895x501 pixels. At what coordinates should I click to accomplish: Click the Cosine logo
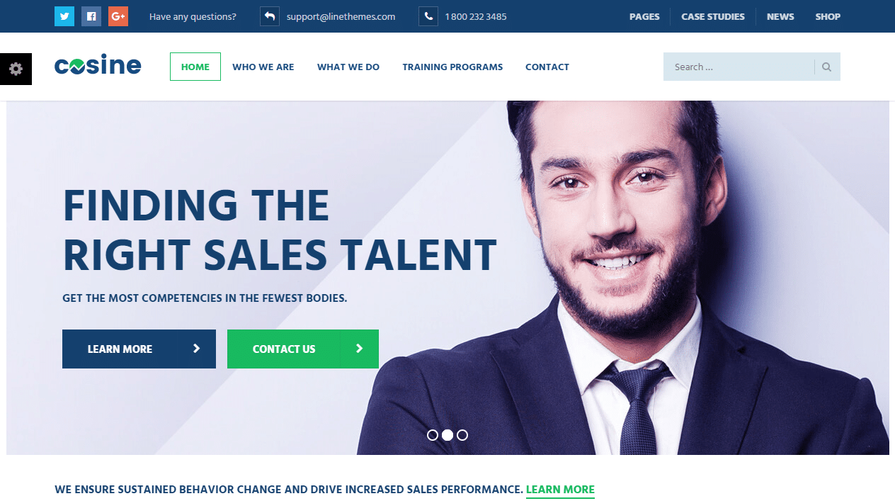[x=98, y=66]
